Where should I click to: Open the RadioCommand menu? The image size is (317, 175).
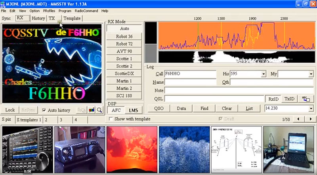pyautogui.click(x=86, y=11)
